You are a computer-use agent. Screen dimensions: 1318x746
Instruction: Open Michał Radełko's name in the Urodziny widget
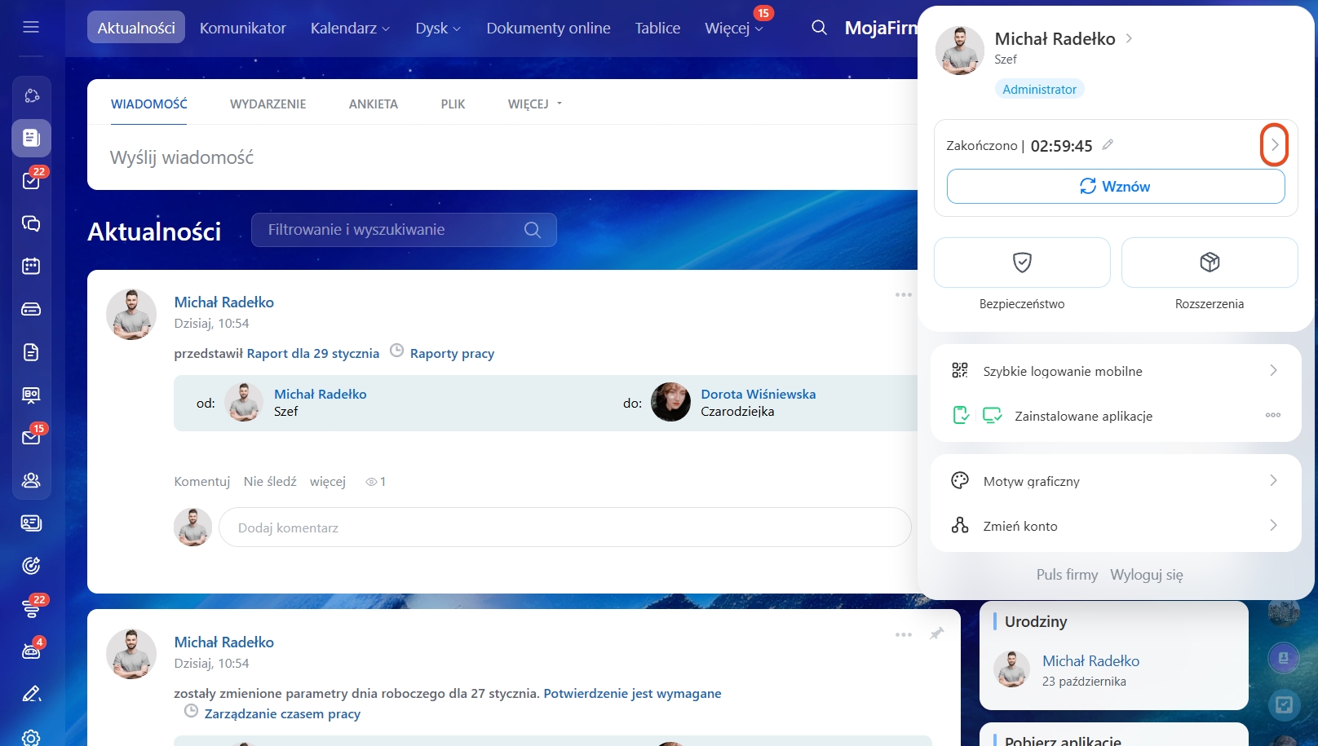pos(1090,661)
